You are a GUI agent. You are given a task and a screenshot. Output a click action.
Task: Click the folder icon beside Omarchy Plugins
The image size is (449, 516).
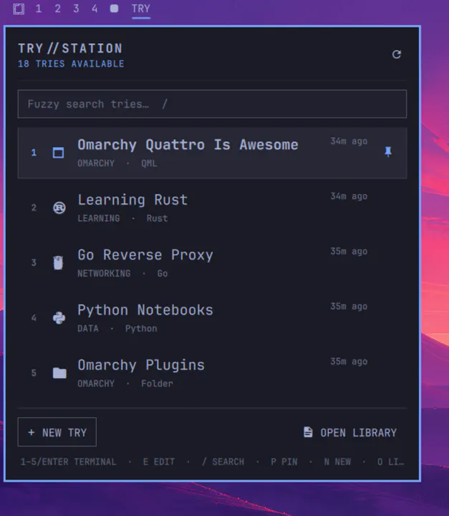pyautogui.click(x=59, y=373)
